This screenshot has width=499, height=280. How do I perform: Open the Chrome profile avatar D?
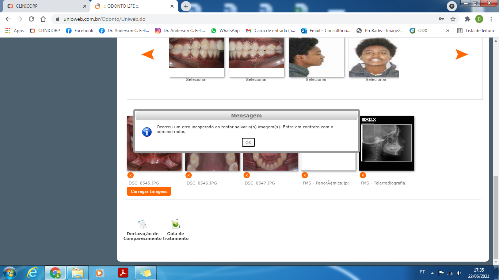pyautogui.click(x=479, y=19)
